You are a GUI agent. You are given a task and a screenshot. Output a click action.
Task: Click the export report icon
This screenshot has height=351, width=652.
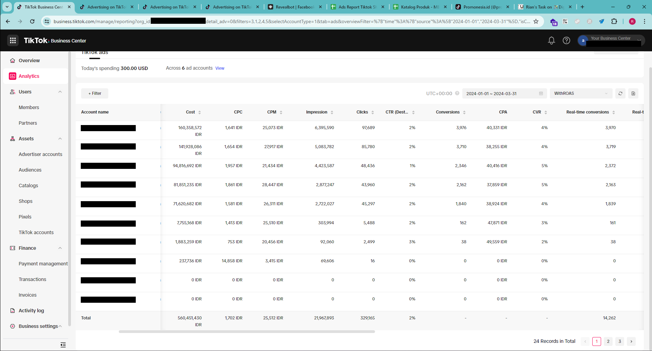click(x=633, y=93)
